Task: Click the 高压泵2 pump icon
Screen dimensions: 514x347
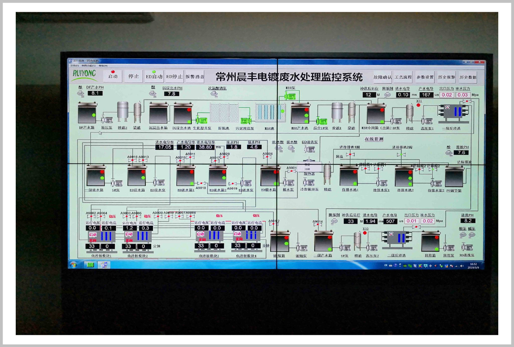Action: (x=372, y=248)
